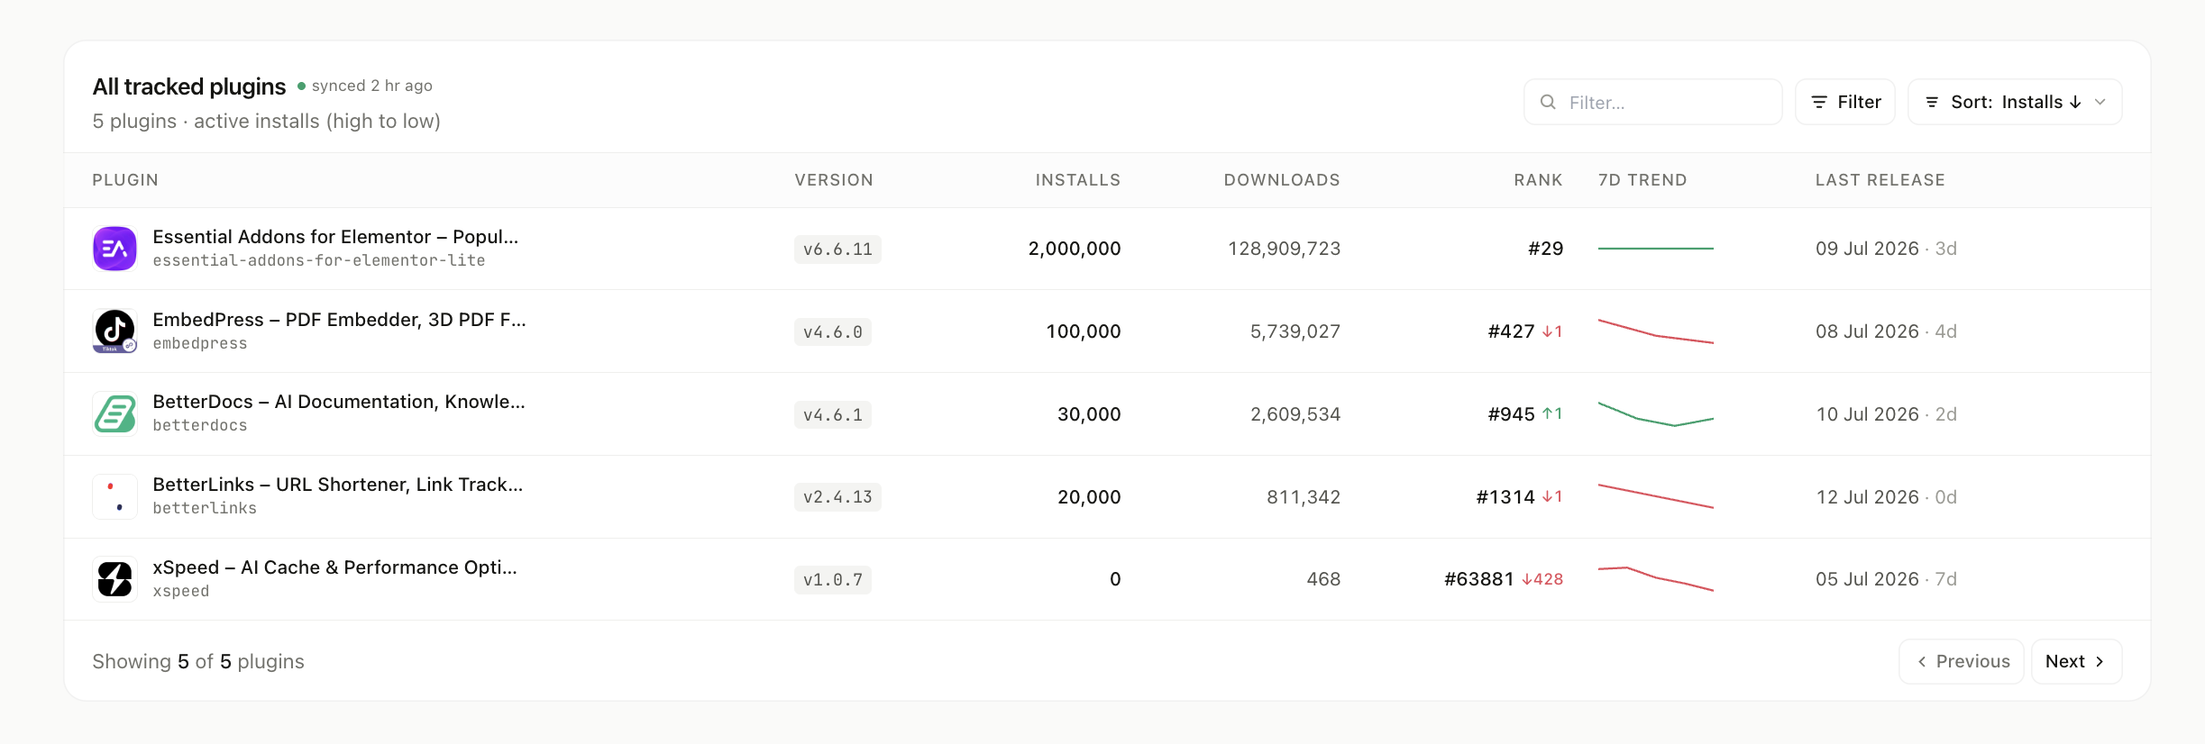Click rank #1314

1505,497
